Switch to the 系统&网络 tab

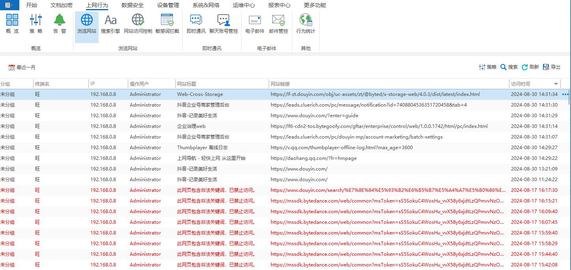coord(206,5)
